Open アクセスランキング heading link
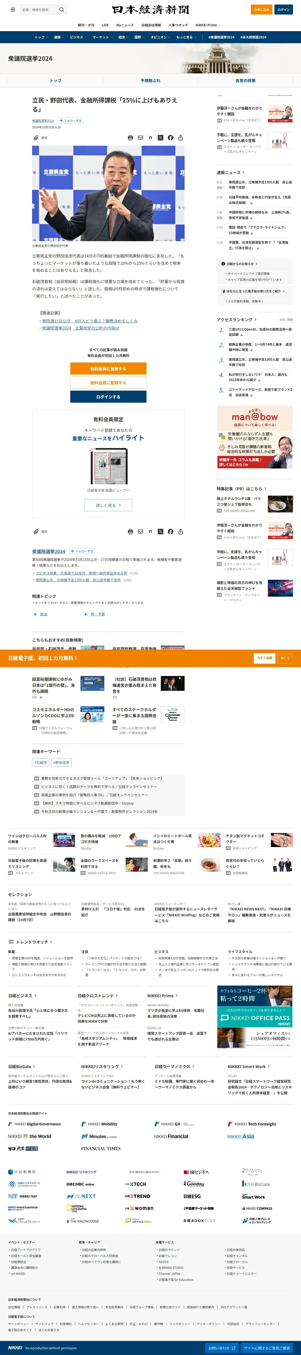Viewport: 301px width, 1355px height. pos(237,320)
